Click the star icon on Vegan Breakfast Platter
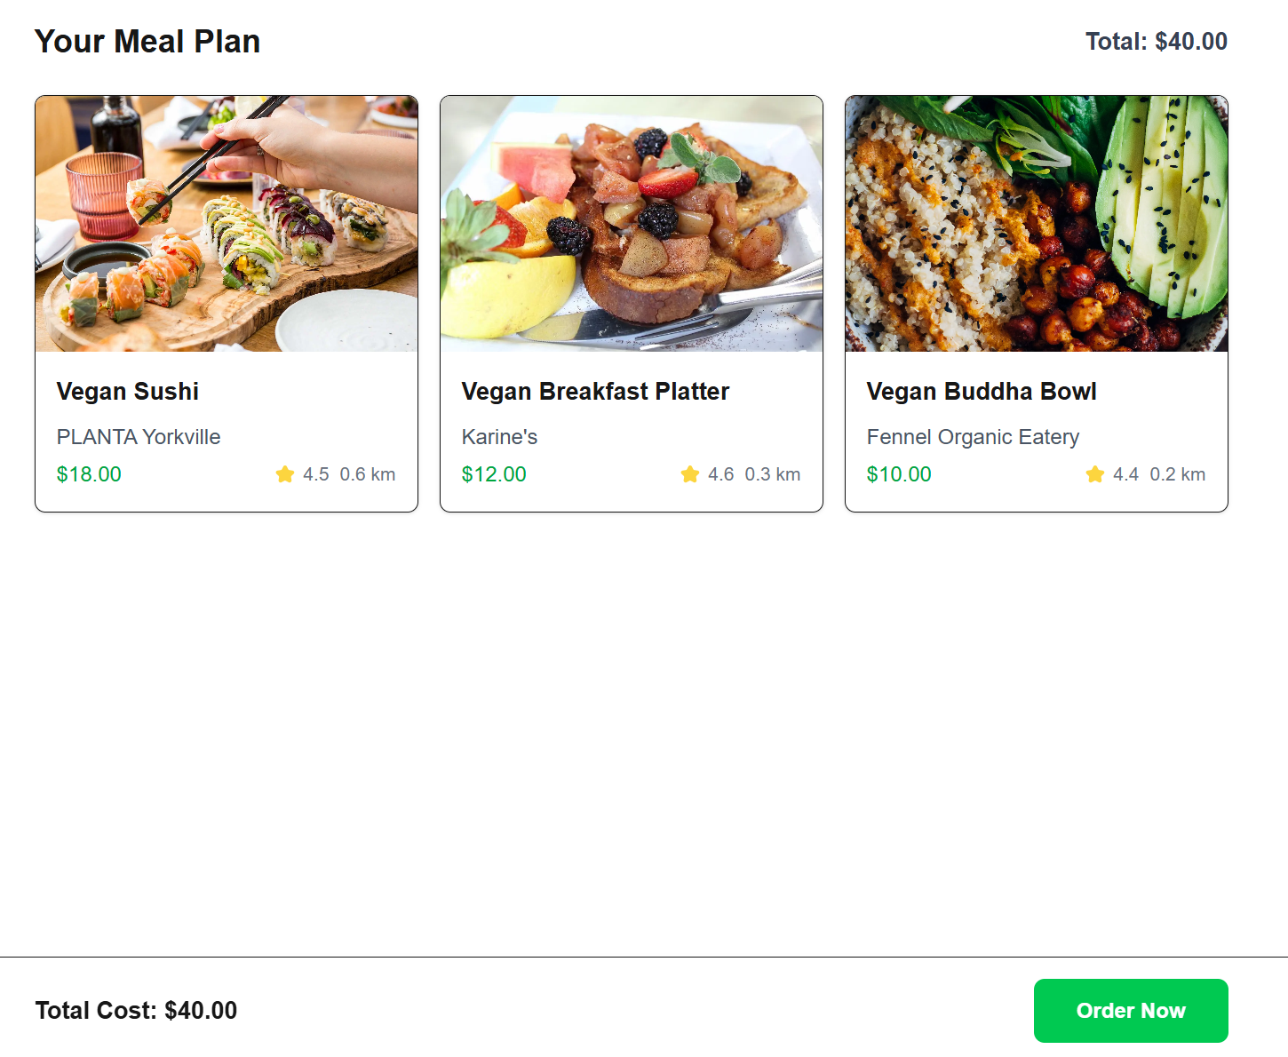 click(x=690, y=474)
